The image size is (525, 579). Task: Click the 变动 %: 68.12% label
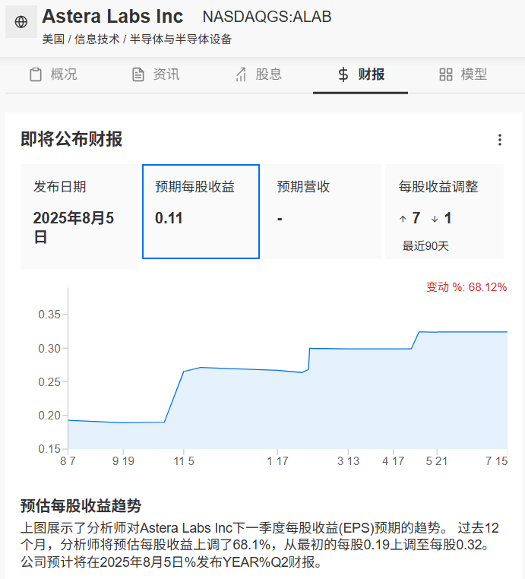466,287
